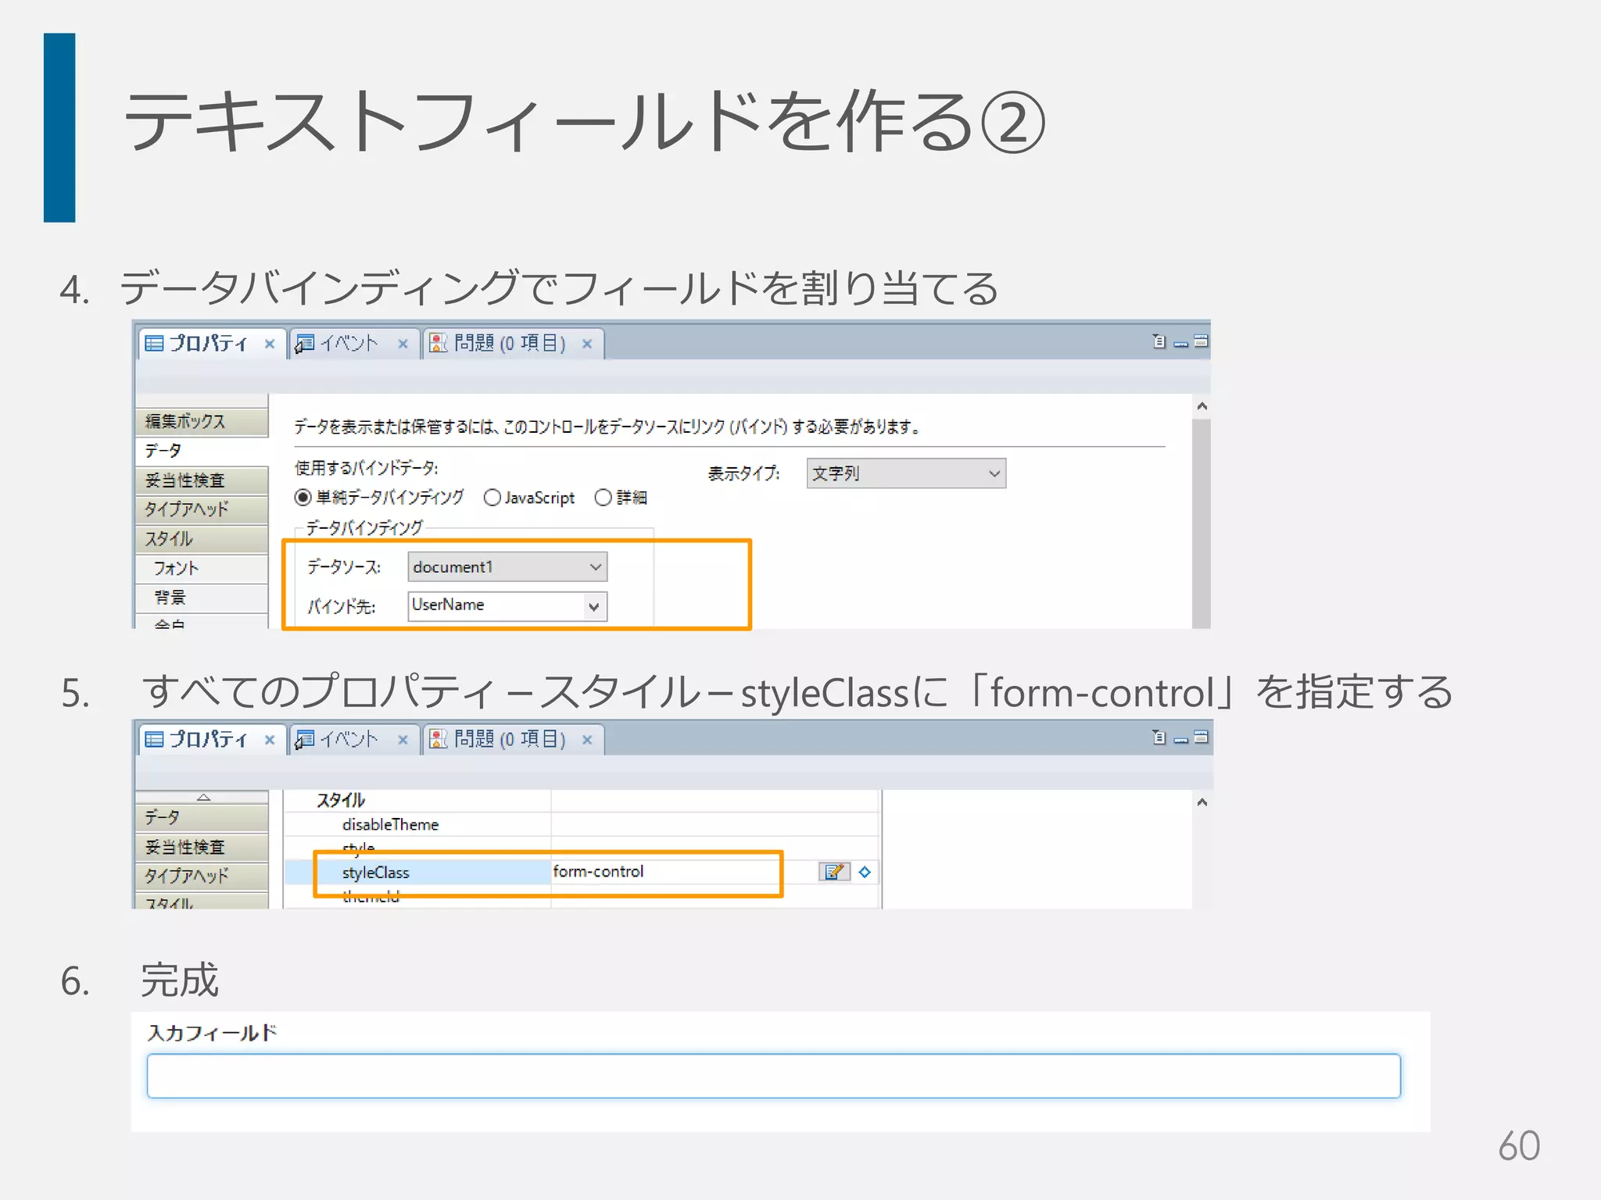This screenshot has width=1601, height=1200.
Task: Select 背景 in the upper panel side list
Action: [202, 598]
